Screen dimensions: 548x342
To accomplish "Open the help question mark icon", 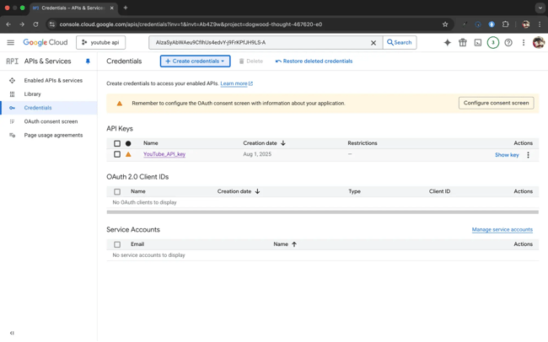I will pos(508,42).
